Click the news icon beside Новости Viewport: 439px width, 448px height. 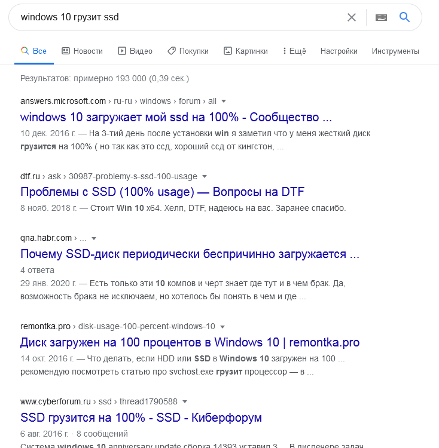pyautogui.click(x=66, y=51)
